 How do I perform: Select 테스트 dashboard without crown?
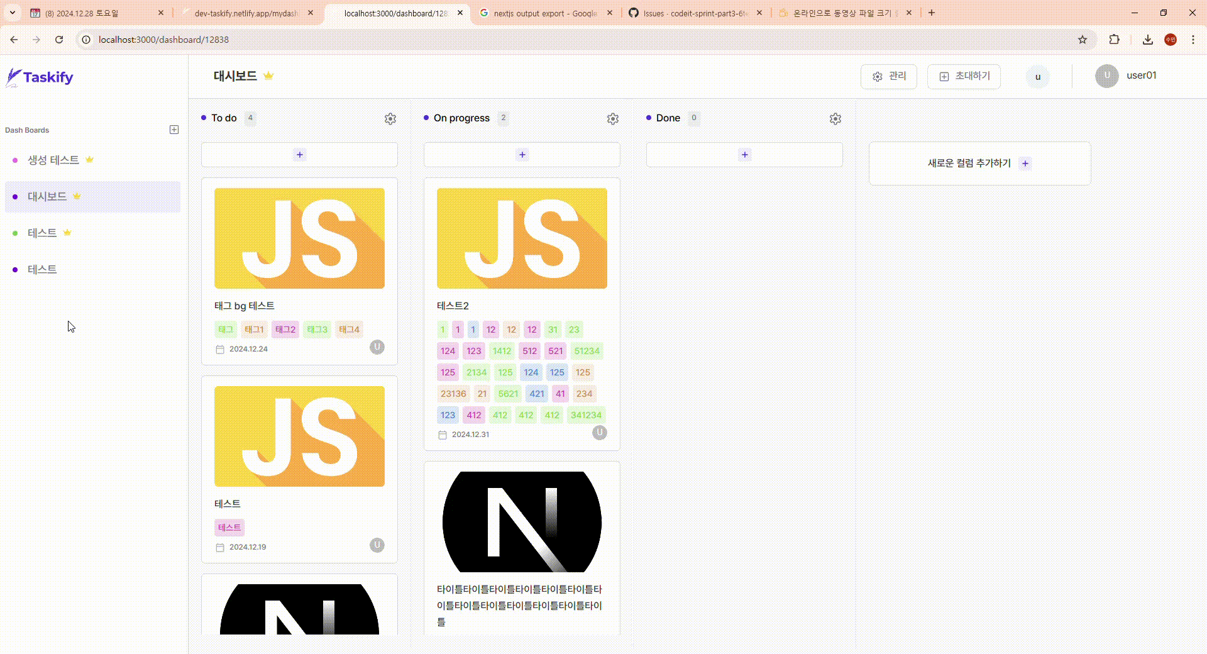click(92, 270)
